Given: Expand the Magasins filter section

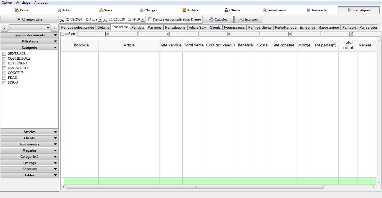Looking at the screenshot, I should (x=29, y=150).
